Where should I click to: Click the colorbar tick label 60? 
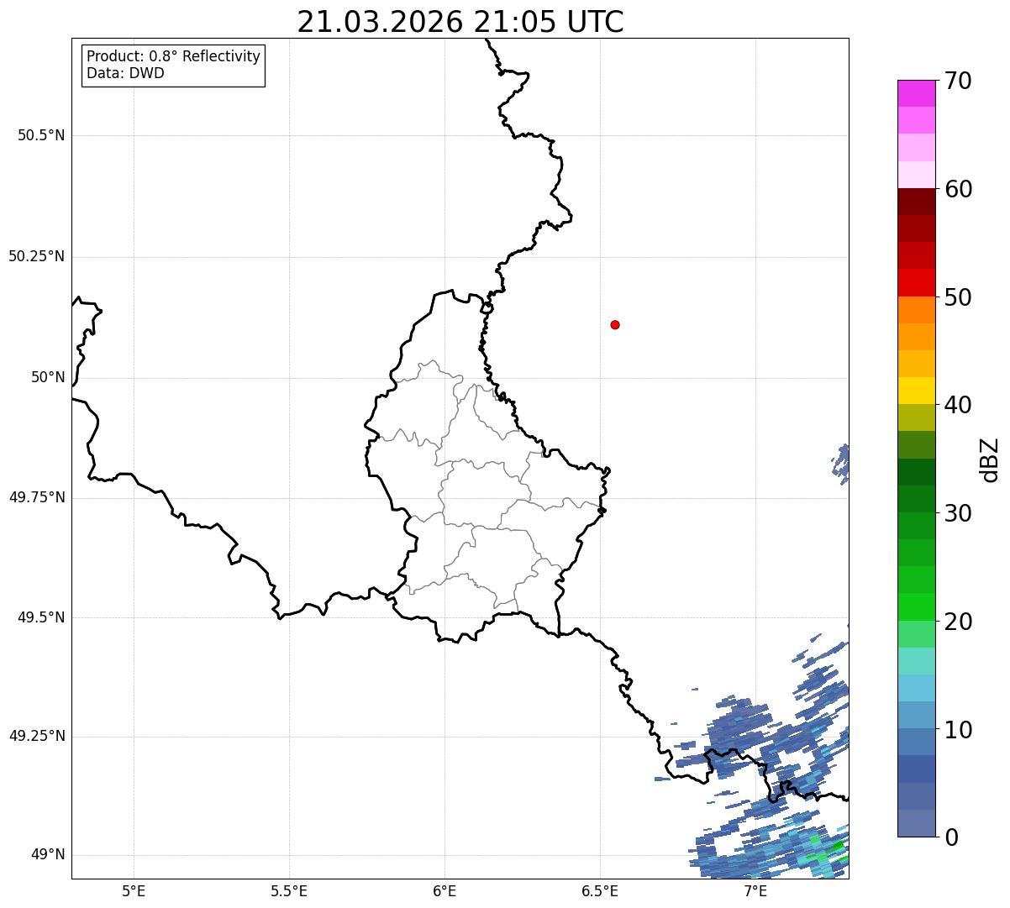pyautogui.click(x=958, y=189)
